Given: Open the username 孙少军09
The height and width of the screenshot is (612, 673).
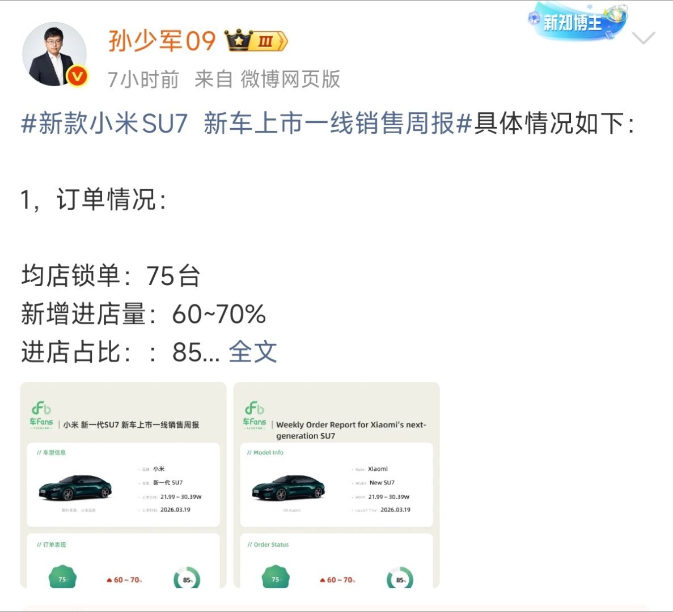Looking at the screenshot, I should click(162, 41).
